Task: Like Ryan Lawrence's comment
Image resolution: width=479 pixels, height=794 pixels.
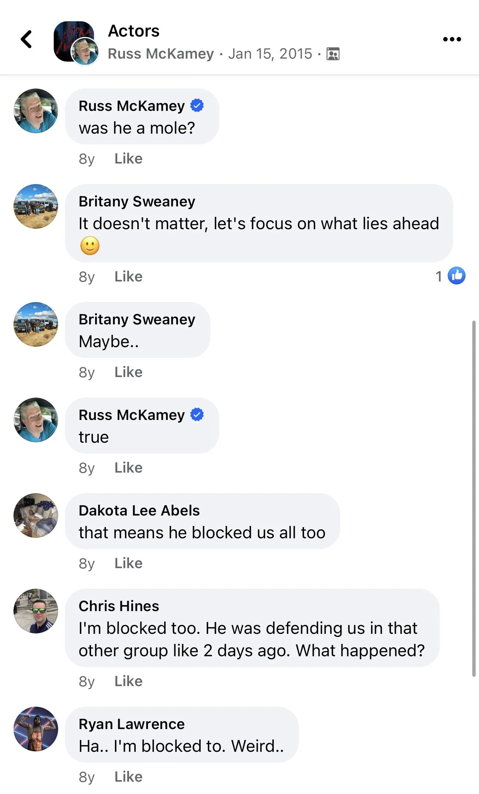Action: tap(128, 777)
